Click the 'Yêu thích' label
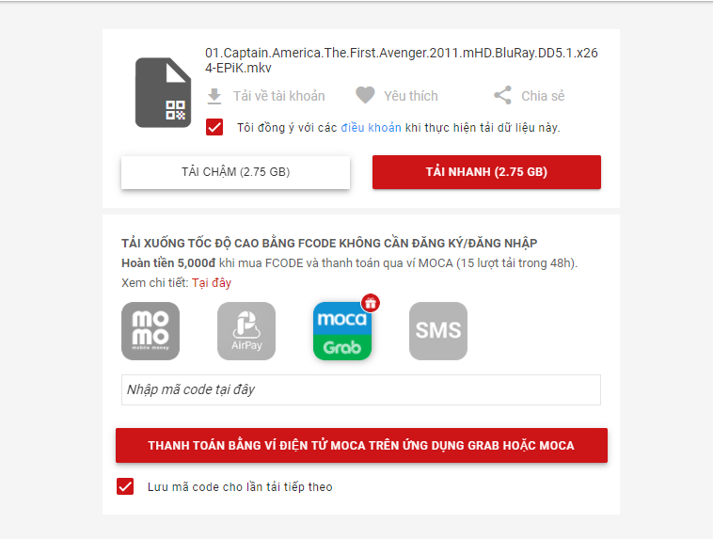 tap(411, 96)
